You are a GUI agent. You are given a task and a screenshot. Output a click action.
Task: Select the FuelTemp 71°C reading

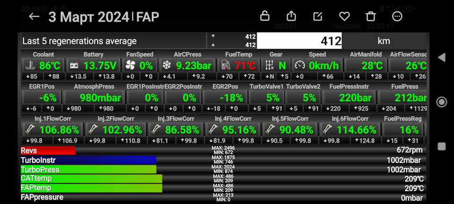point(245,66)
